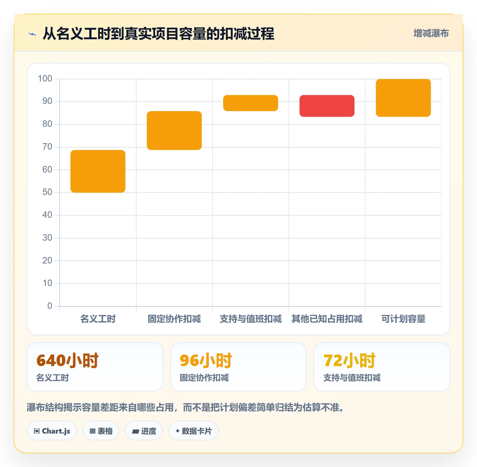This screenshot has width=477, height=467.
Task: Click the 表格 tag chip
Action: pyautogui.click(x=101, y=431)
